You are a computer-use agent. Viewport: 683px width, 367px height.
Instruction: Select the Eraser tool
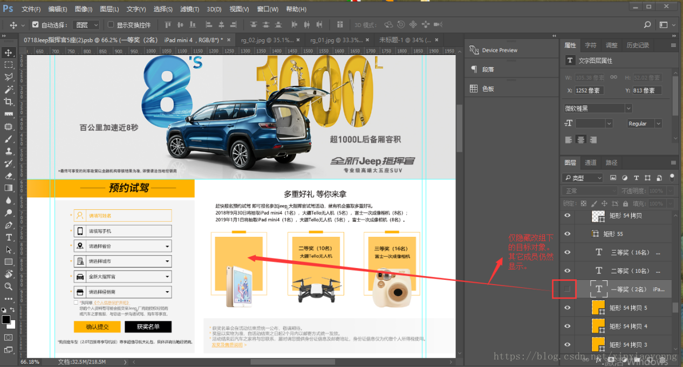(8, 175)
